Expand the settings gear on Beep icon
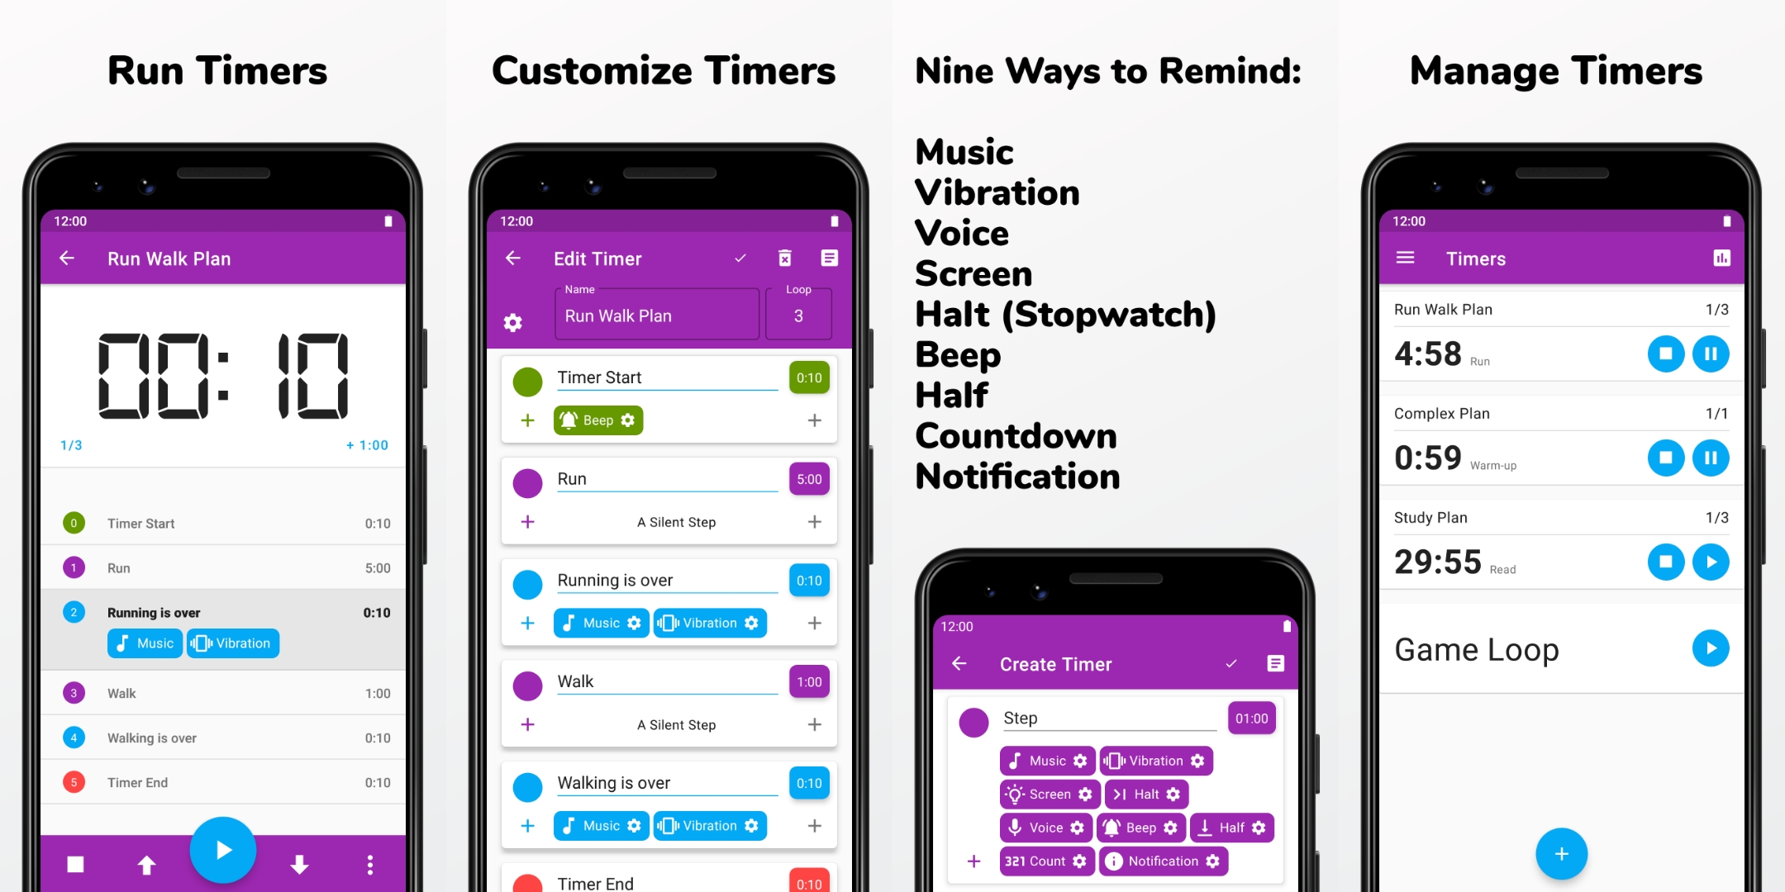The height and width of the screenshot is (892, 1785). (x=627, y=423)
